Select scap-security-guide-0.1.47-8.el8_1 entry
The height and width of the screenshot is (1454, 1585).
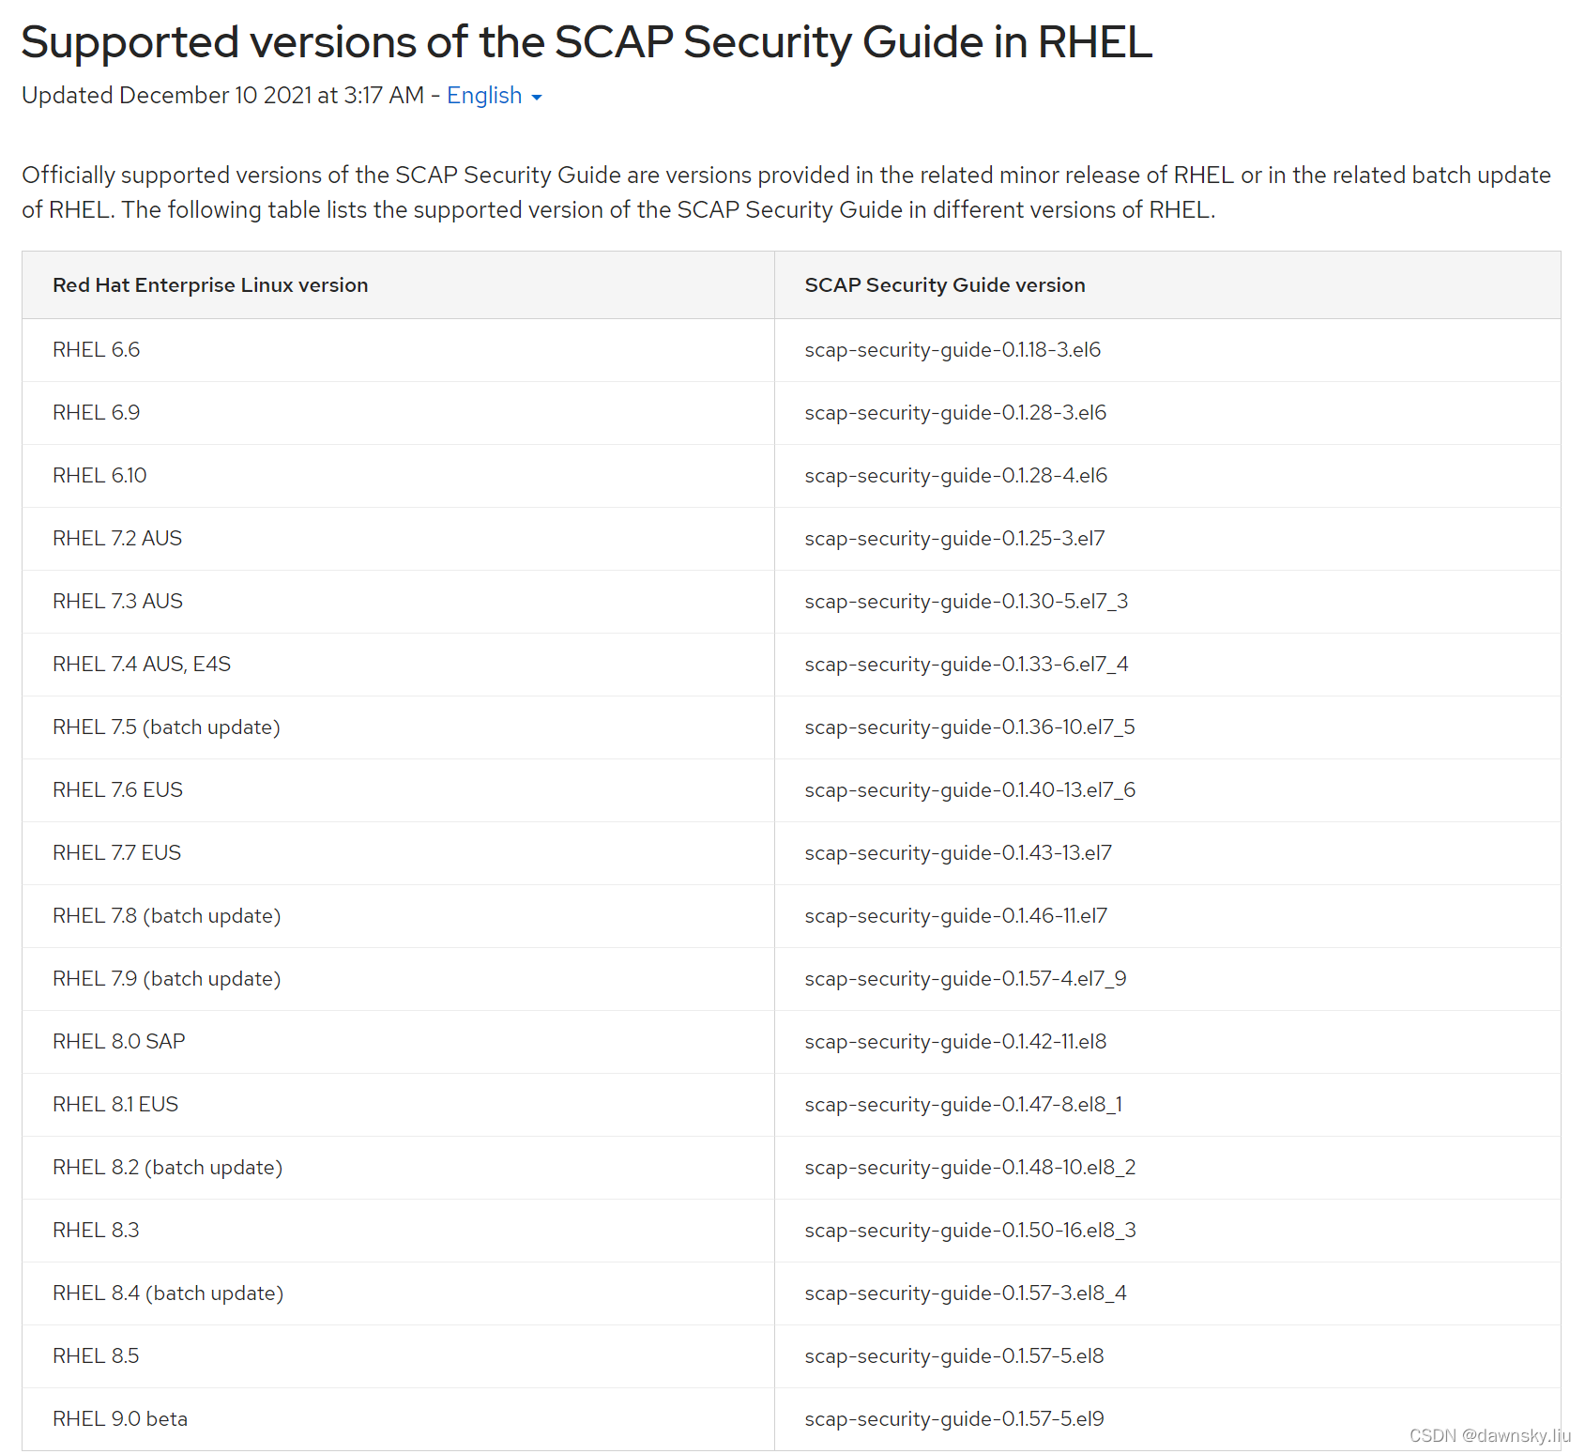coord(963,1104)
